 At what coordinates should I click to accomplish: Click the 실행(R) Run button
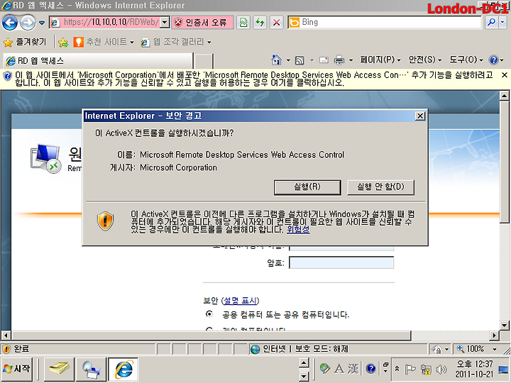coord(307,187)
